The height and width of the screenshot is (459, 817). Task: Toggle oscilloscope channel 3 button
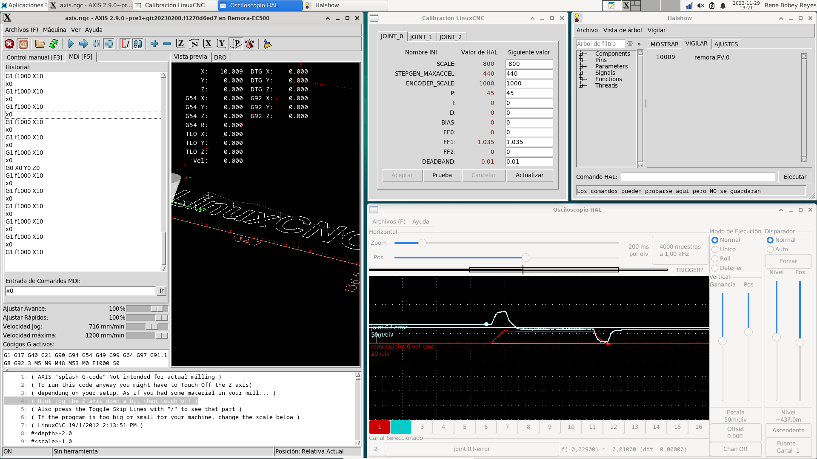point(422,427)
